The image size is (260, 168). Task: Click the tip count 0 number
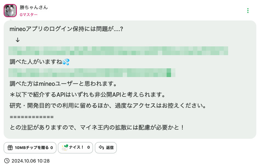52,148
